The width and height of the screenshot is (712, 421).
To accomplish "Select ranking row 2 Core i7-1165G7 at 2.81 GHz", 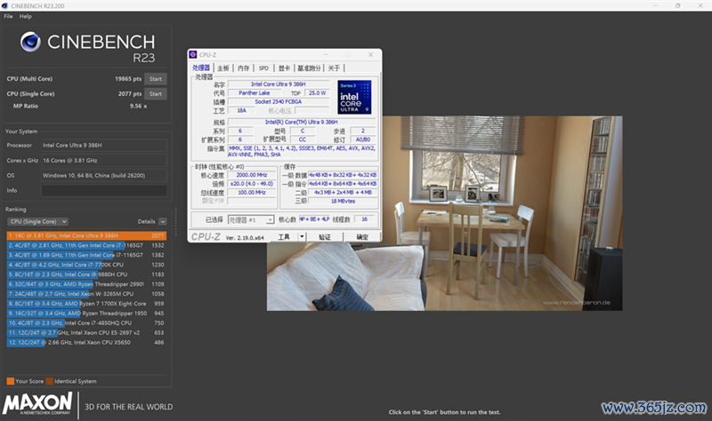I will (86, 245).
